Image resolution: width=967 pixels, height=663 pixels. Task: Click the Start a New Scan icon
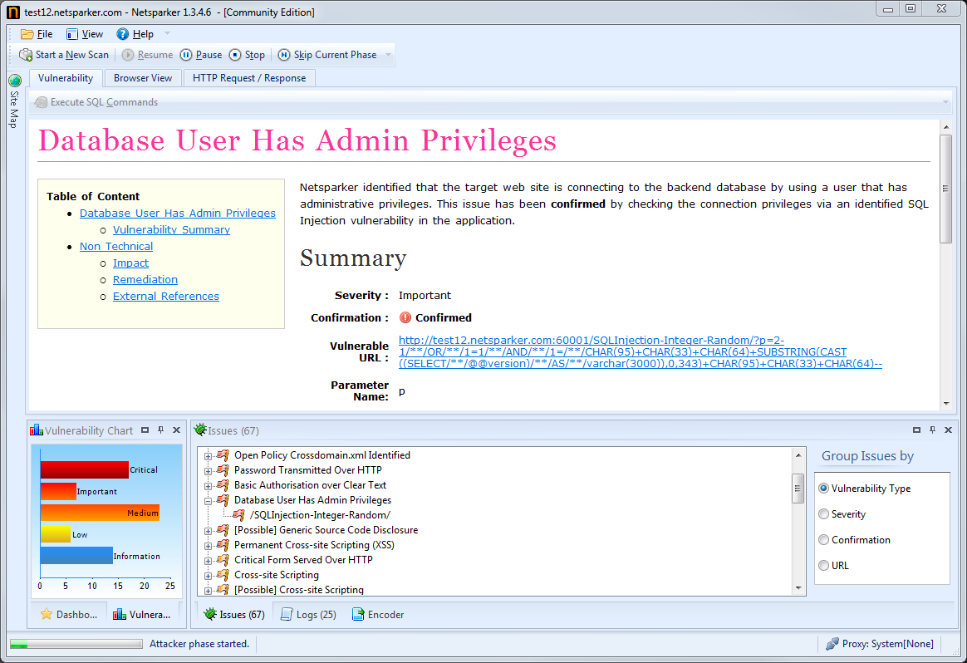click(x=26, y=55)
